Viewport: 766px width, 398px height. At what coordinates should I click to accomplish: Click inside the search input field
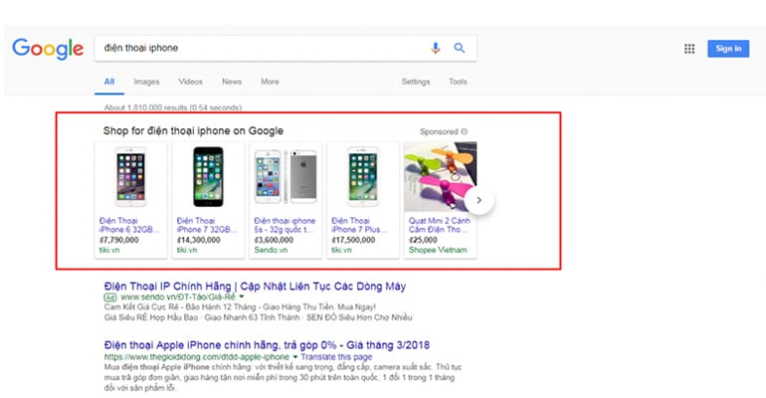coord(259,48)
